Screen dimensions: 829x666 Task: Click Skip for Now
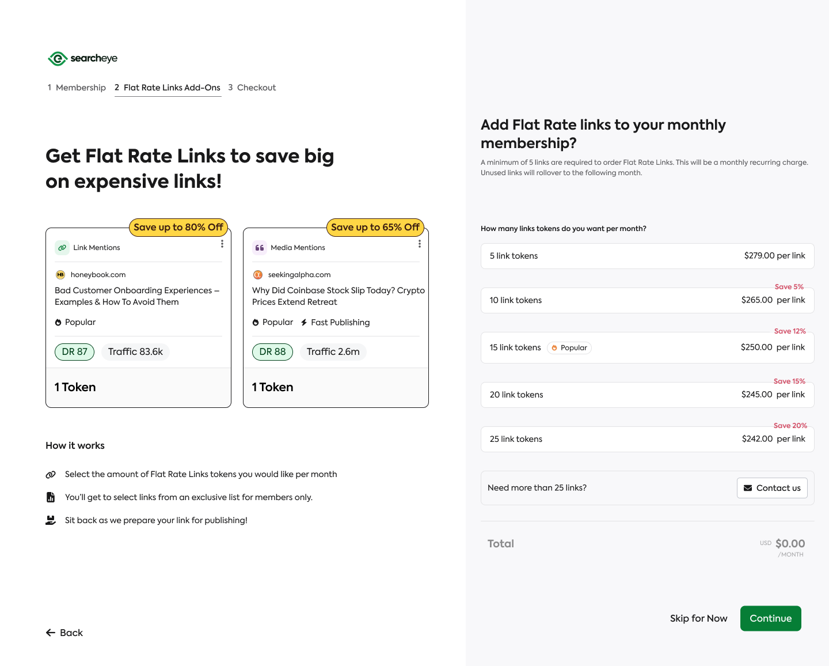698,618
